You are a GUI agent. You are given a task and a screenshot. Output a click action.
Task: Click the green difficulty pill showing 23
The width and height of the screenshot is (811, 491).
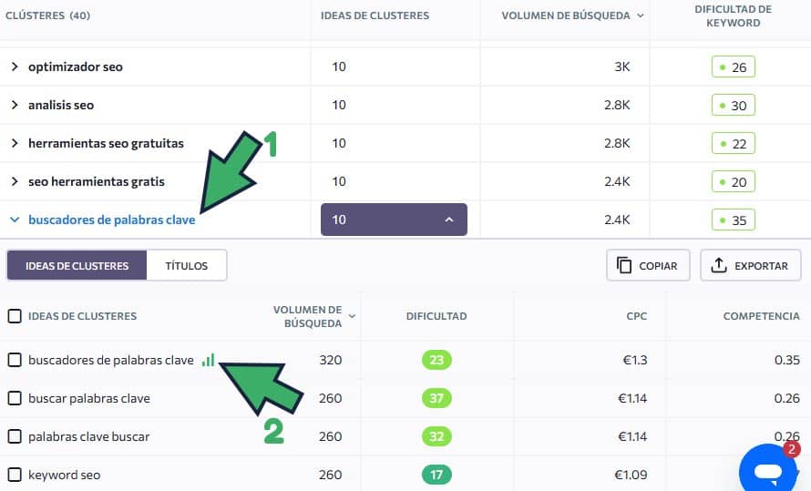[x=436, y=360]
